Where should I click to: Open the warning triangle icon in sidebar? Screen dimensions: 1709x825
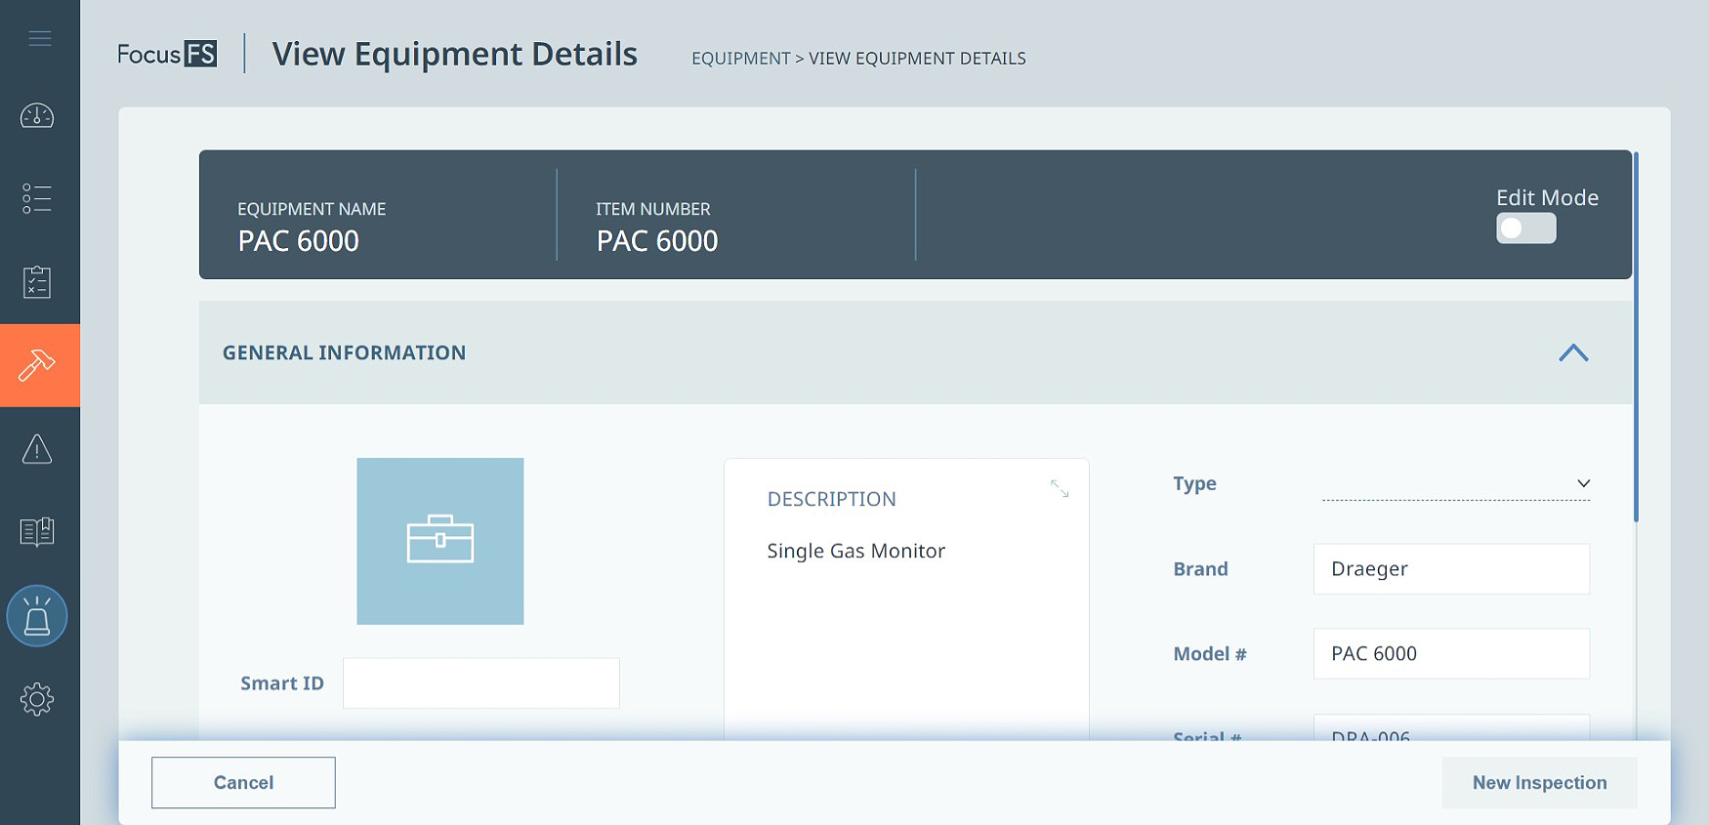[37, 449]
